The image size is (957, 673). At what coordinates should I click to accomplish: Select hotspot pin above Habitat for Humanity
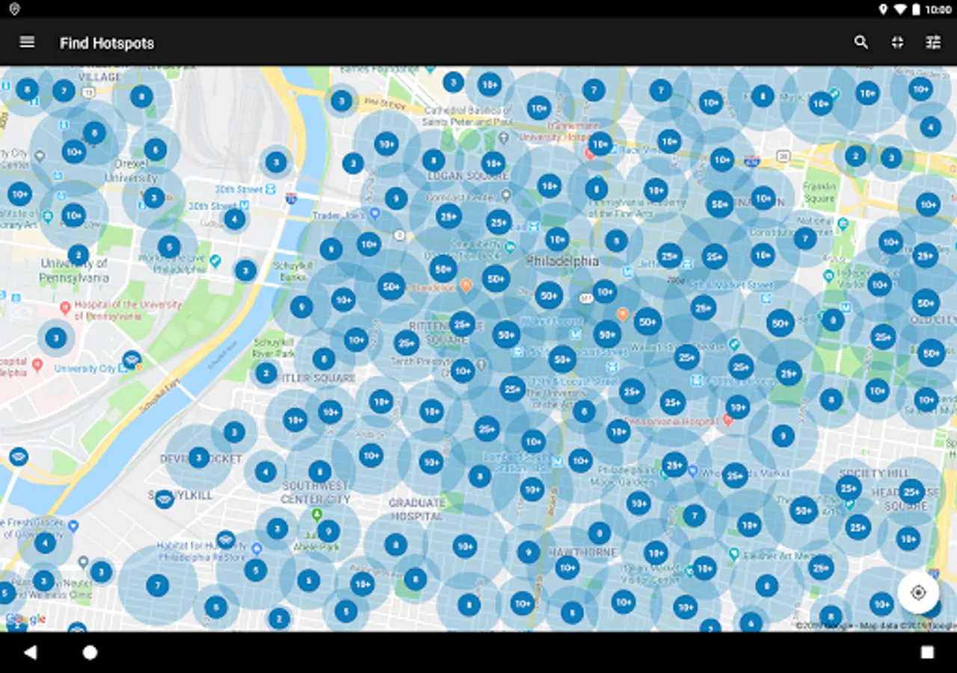(226, 539)
